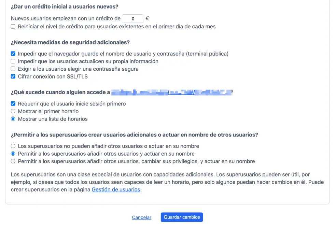Click the Cancelar link
Viewport: 336px width, 228px height.
tap(141, 217)
